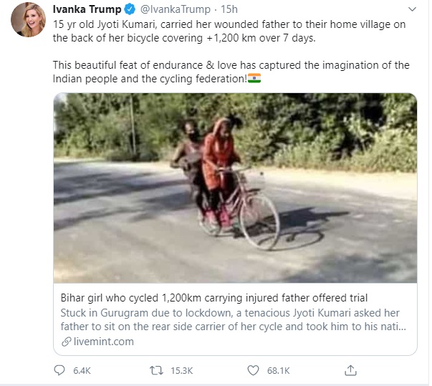Click the blue verified badge icon

pyautogui.click(x=130, y=9)
